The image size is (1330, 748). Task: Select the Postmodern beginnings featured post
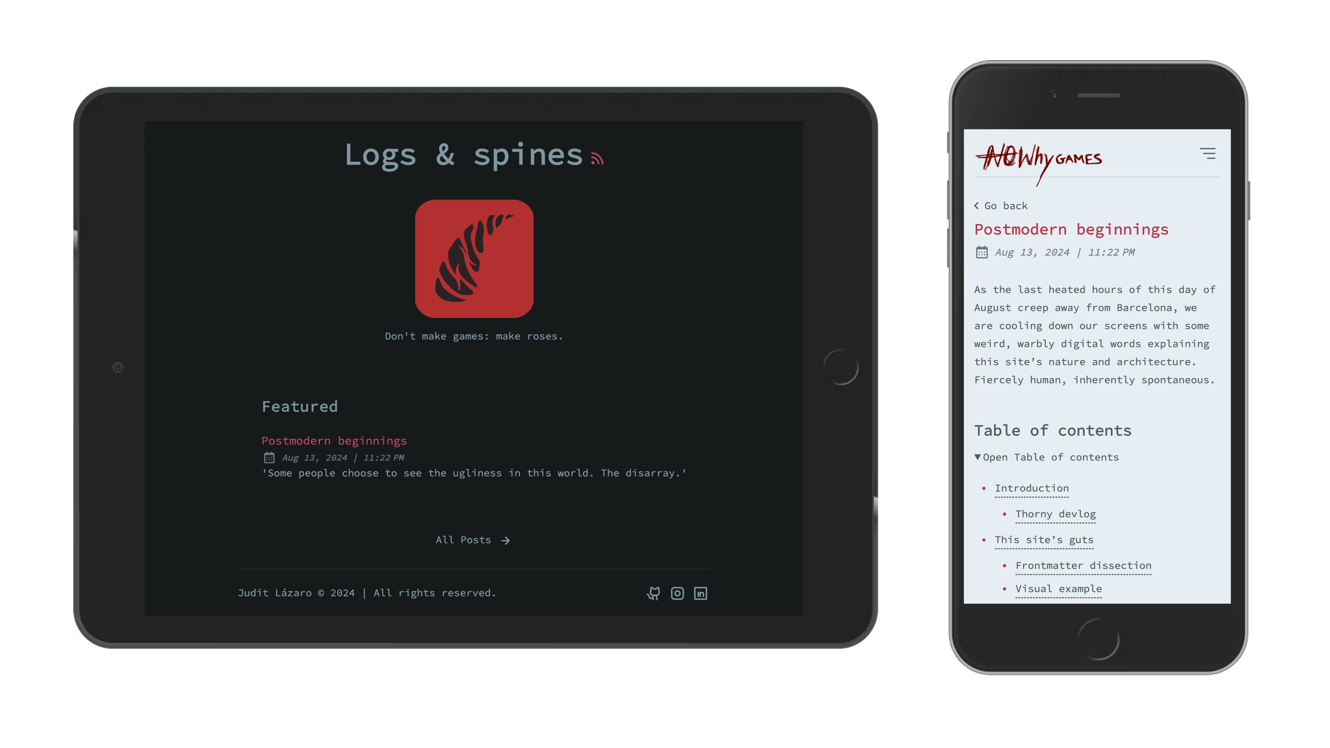coord(333,440)
